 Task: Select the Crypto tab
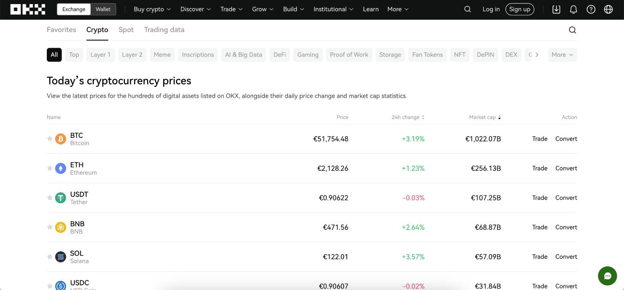click(97, 30)
